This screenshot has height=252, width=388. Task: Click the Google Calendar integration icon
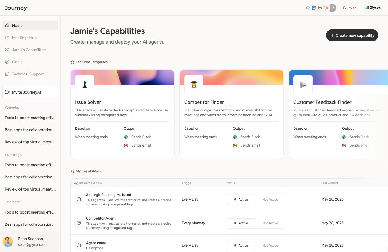click(314, 8)
